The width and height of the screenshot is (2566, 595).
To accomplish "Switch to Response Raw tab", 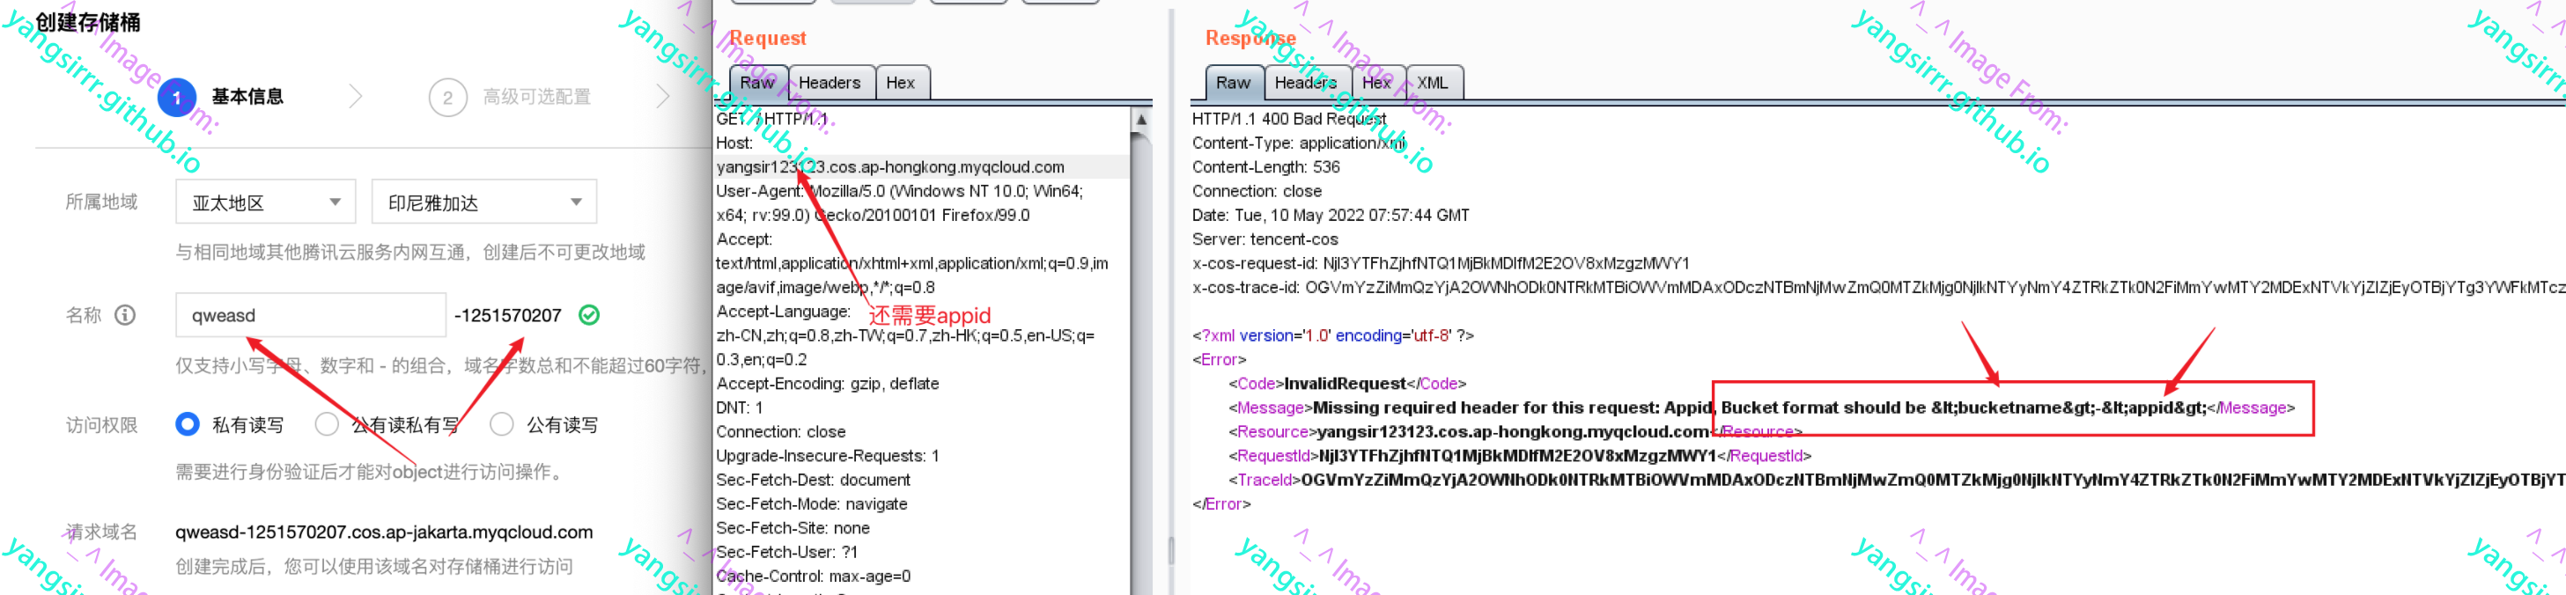I will tap(1233, 83).
